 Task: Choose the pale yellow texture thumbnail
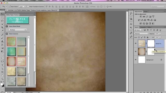pos(11,72)
